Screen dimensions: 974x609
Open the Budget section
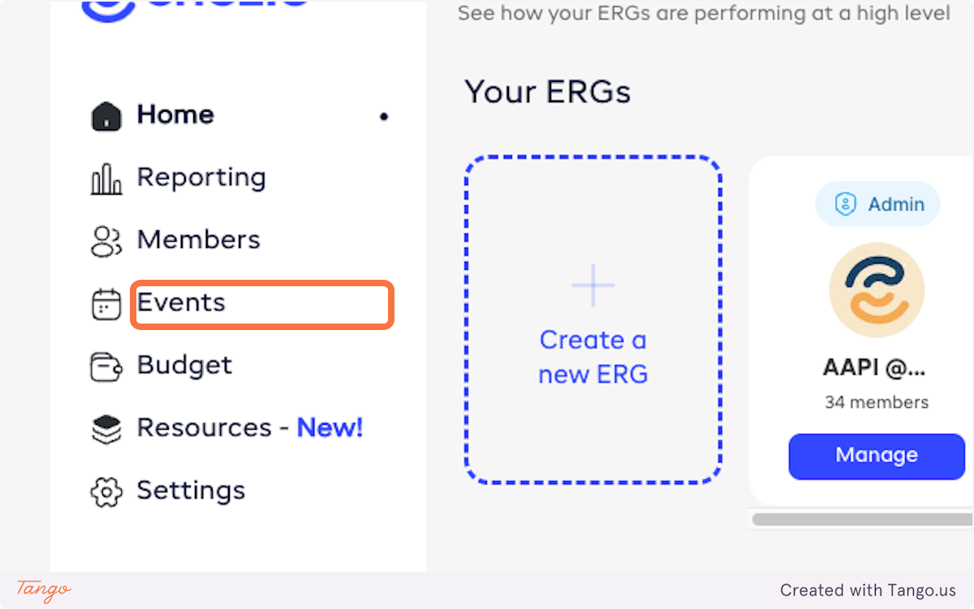coord(184,366)
